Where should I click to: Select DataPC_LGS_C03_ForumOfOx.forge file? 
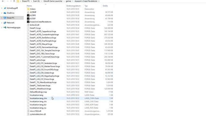pos(44,70)
